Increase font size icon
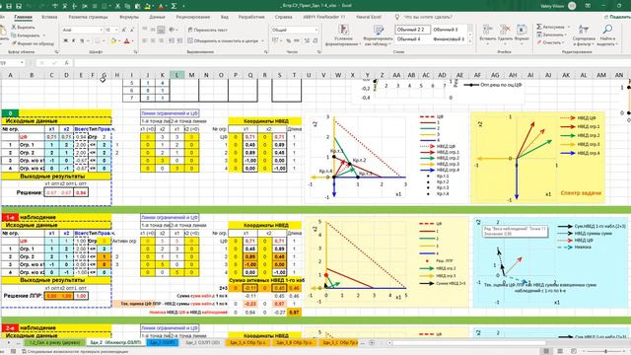This screenshot has width=631, height=355. [124, 30]
